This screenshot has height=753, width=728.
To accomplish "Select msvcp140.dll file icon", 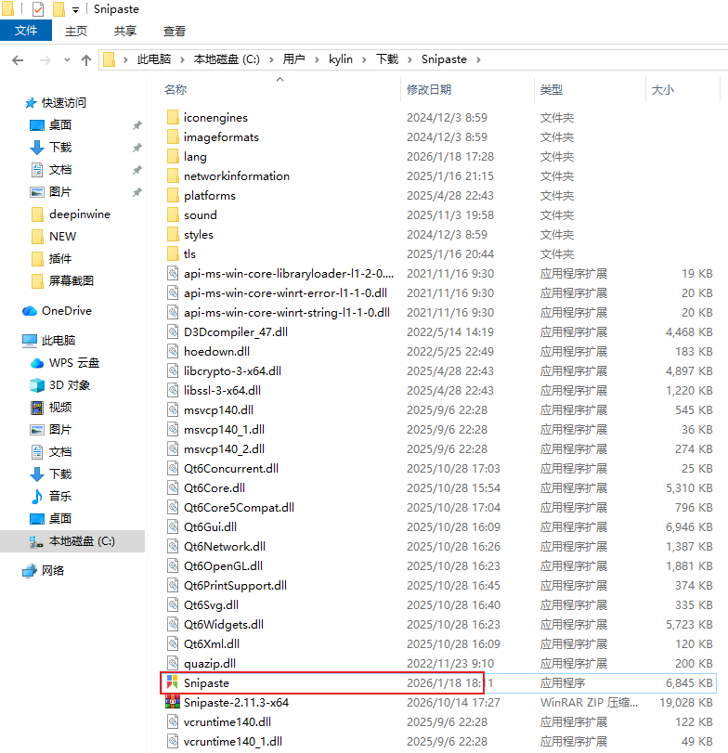I will (173, 409).
